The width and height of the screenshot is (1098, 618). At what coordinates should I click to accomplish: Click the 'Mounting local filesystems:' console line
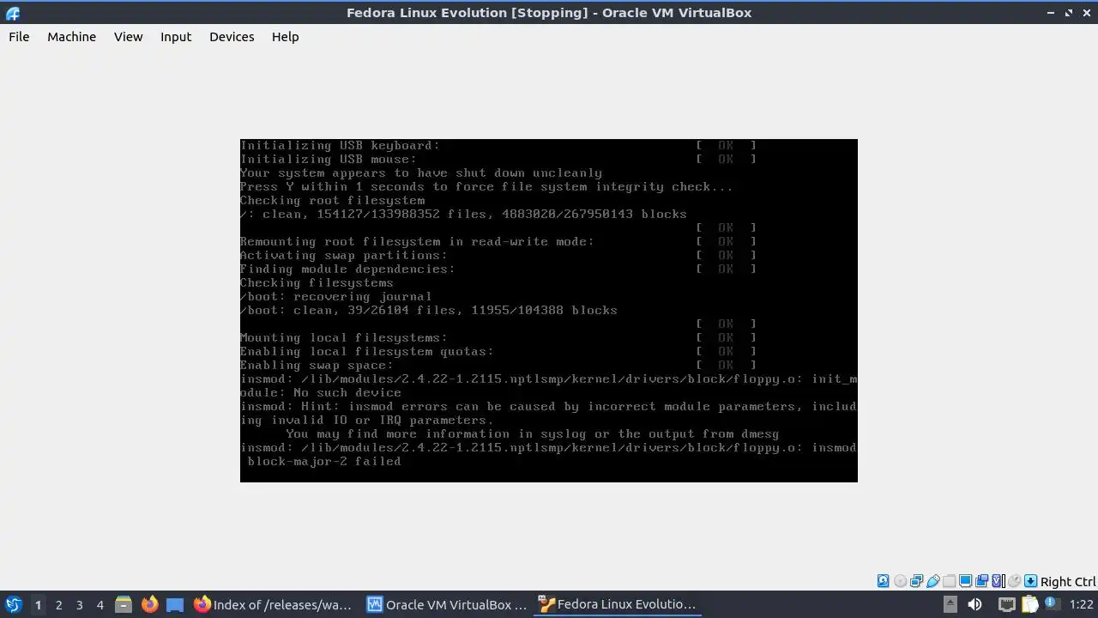click(343, 337)
